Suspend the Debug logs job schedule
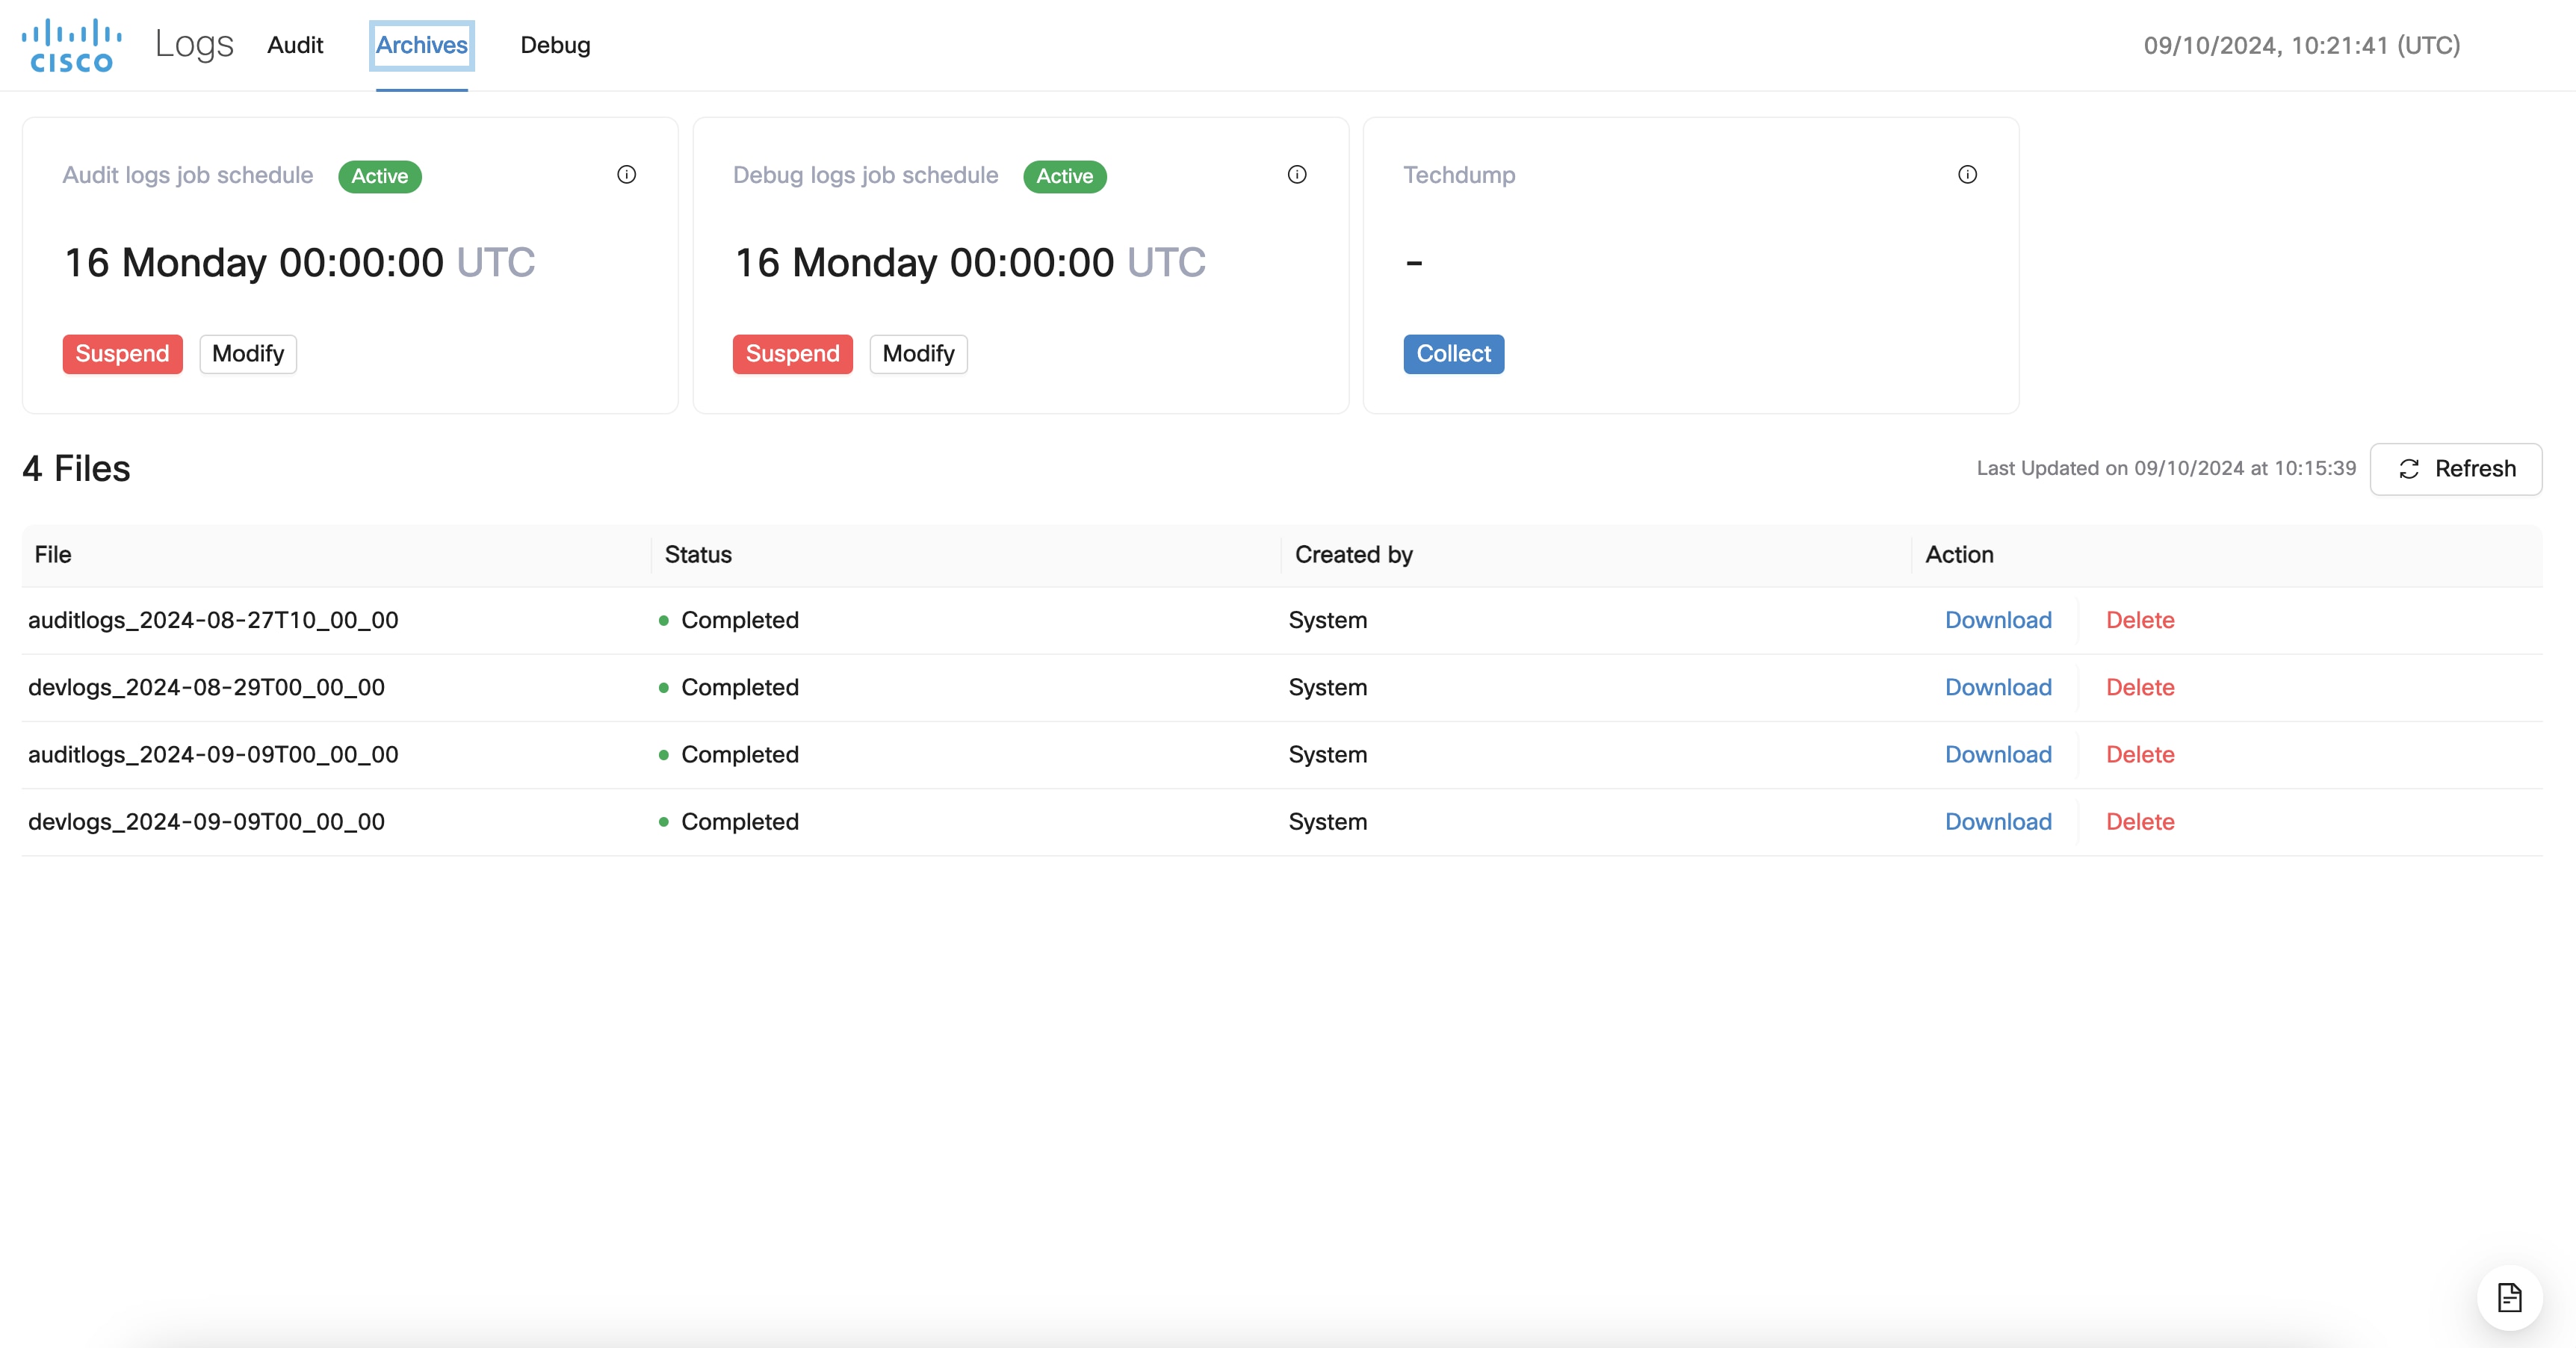The image size is (2576, 1348). pos(793,354)
